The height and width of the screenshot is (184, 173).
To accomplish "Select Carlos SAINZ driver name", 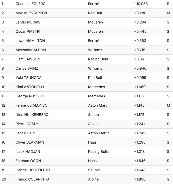I will [x=27, y=68].
